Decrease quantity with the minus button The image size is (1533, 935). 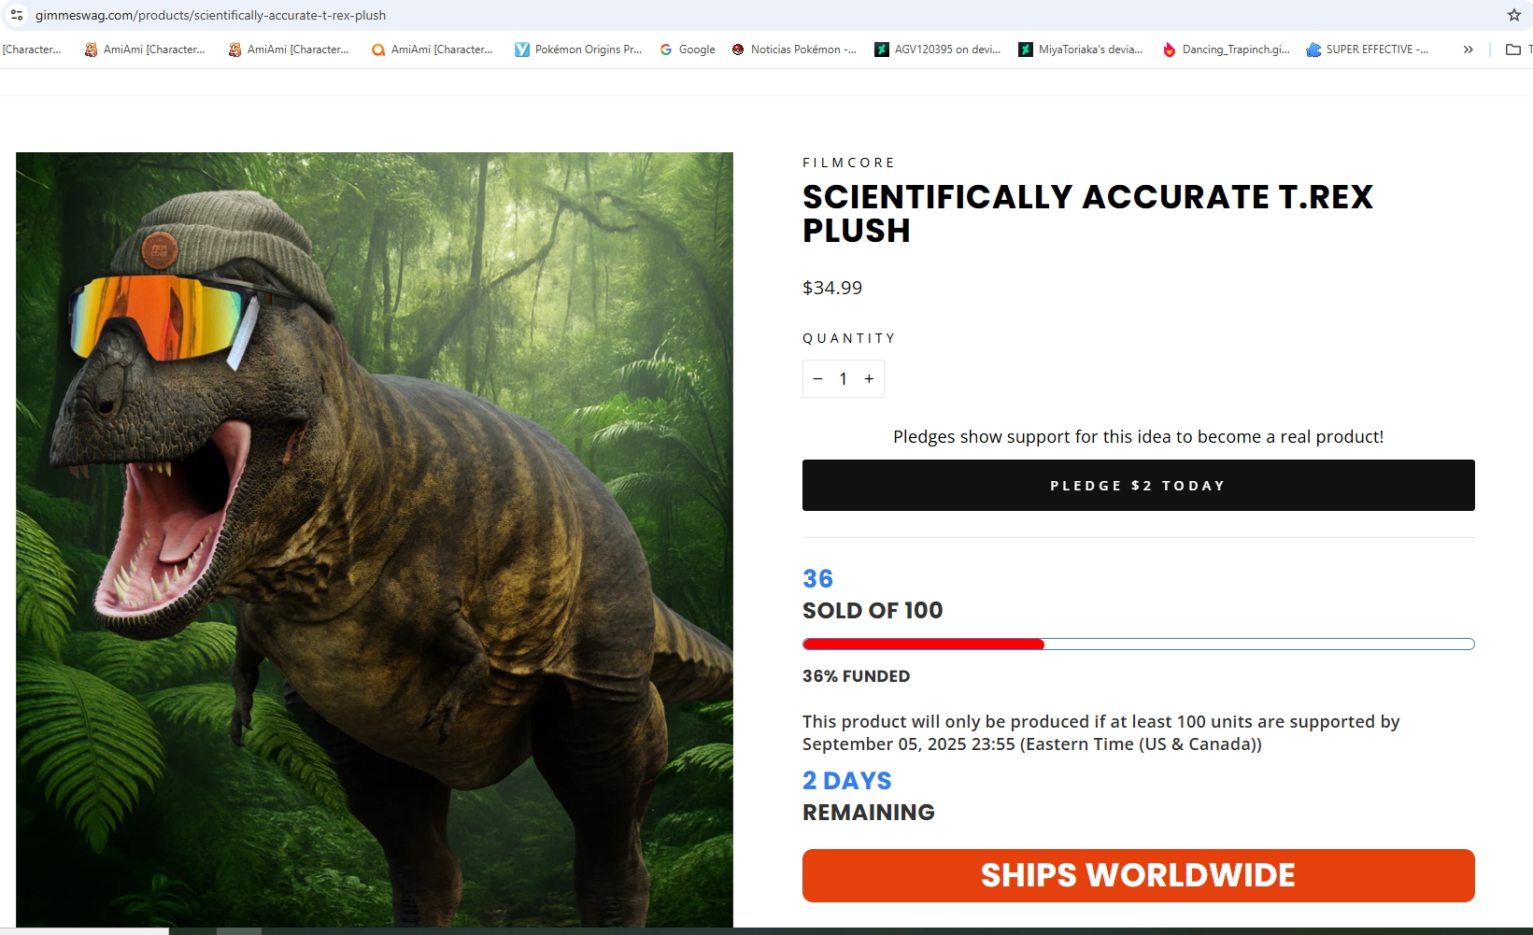click(817, 378)
